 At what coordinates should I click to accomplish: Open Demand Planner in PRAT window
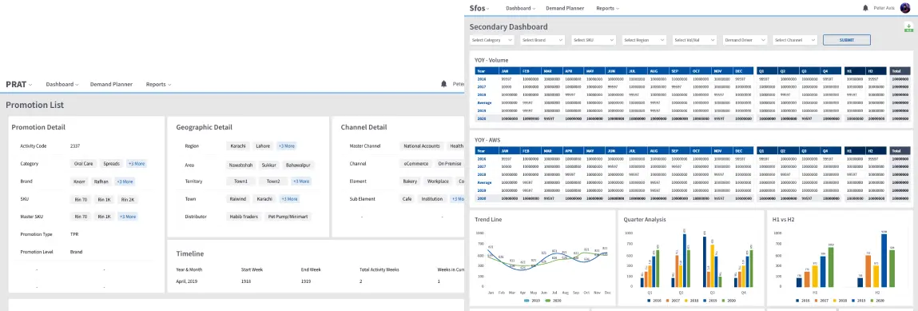[111, 84]
